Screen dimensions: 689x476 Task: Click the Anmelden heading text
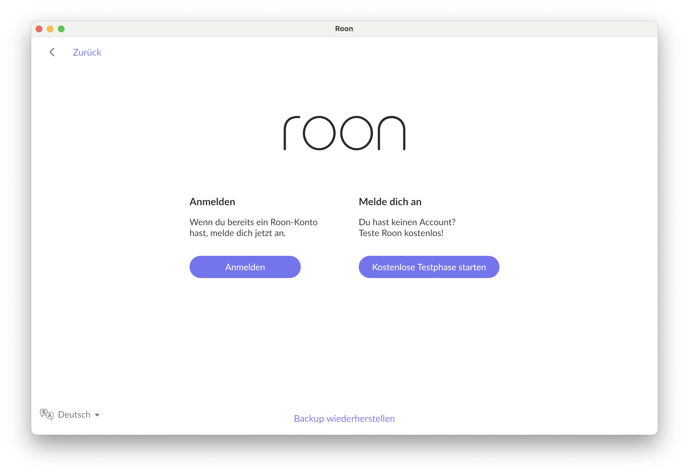click(212, 202)
